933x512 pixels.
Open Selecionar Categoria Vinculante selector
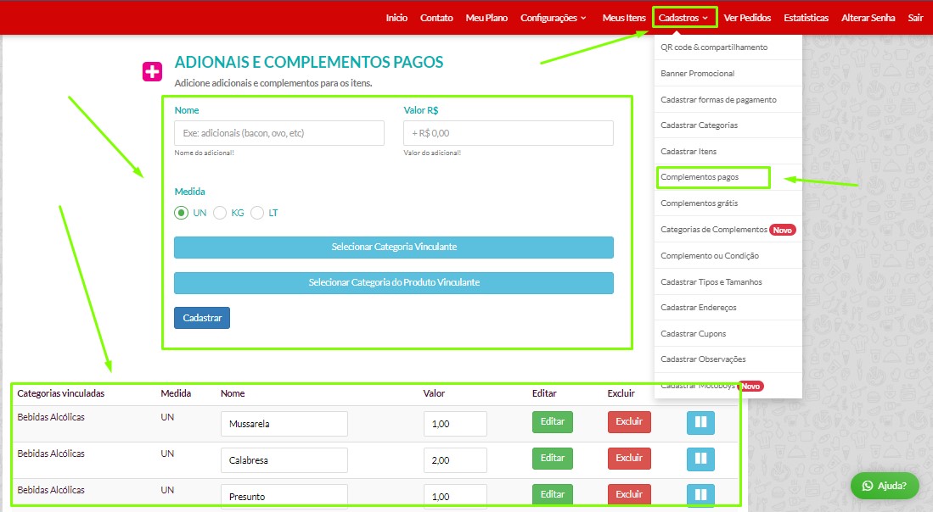(x=394, y=247)
